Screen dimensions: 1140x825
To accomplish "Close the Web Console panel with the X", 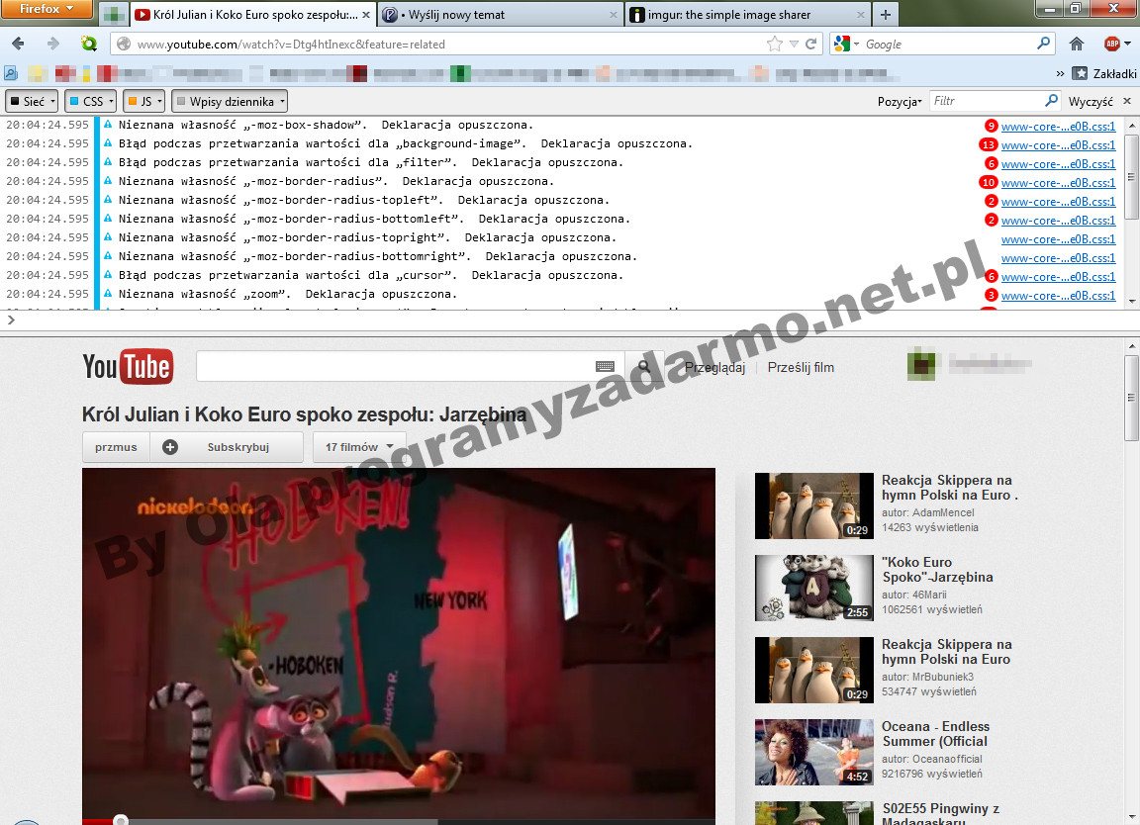I will coord(1127,101).
